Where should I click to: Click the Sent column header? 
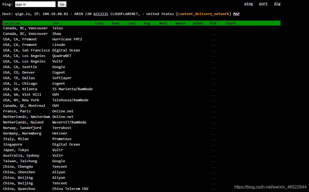point(116,23)
